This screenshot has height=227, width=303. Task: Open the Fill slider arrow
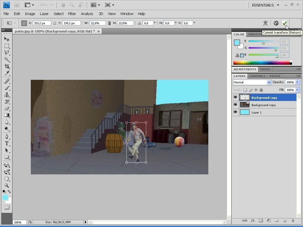tap(297, 90)
